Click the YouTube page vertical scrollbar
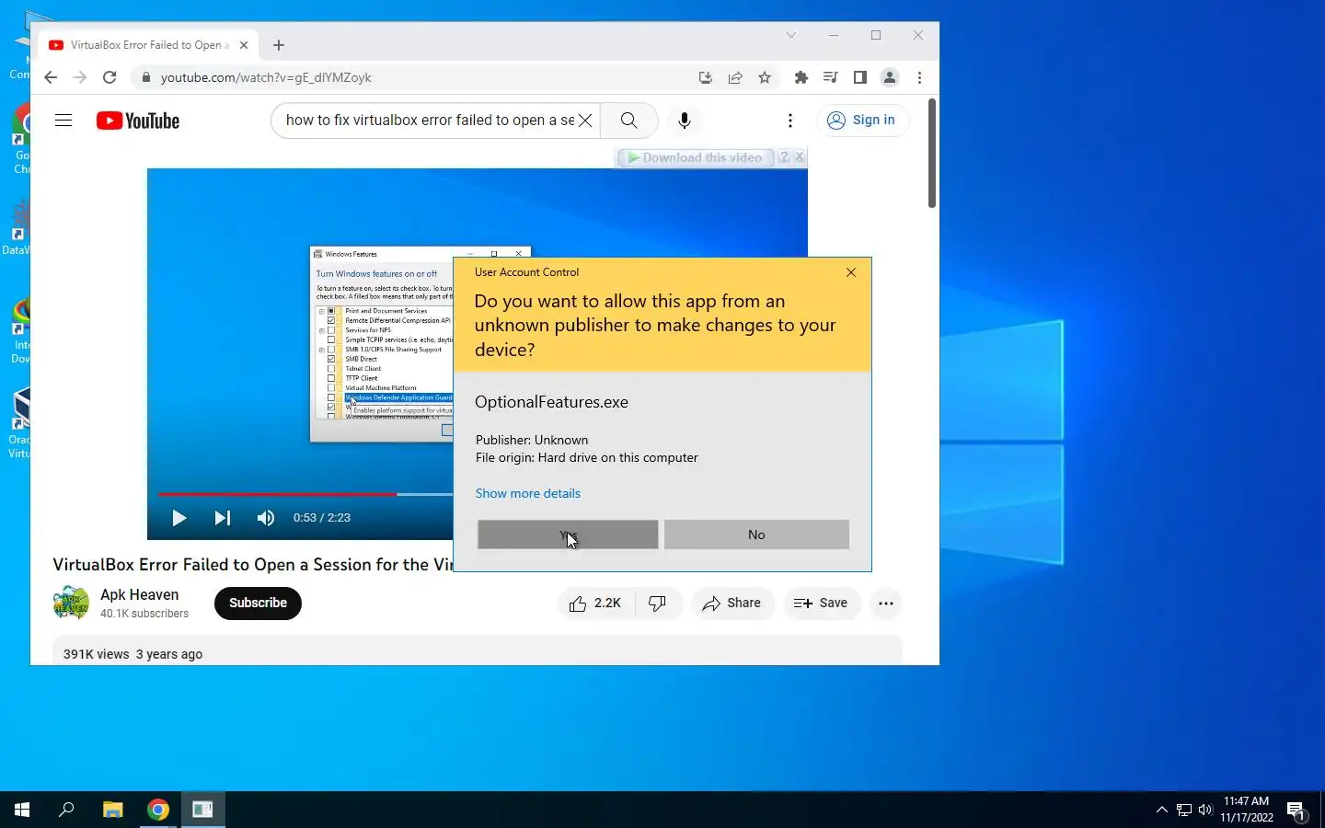Screen dimensions: 1325x828 click(932, 153)
